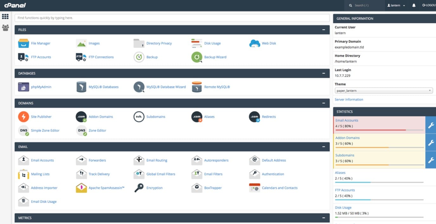Expand the lantern user account menu
Image resolution: width=436 pixels, height=224 pixels.
(x=396, y=5)
